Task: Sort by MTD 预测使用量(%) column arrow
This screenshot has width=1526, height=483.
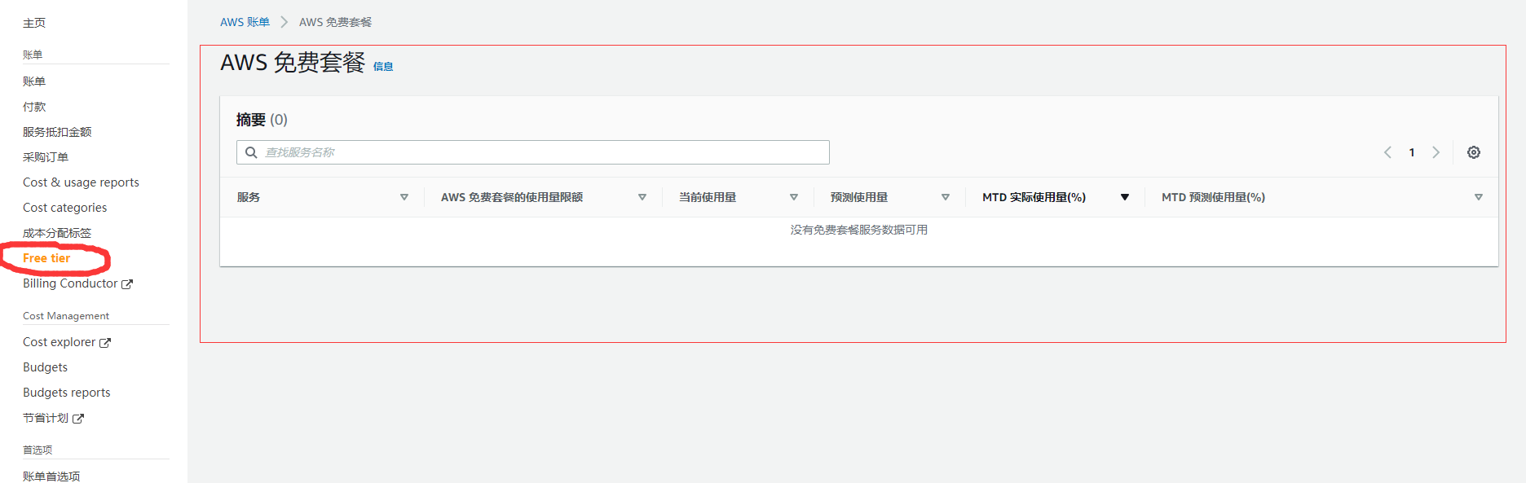Action: 1479,197
